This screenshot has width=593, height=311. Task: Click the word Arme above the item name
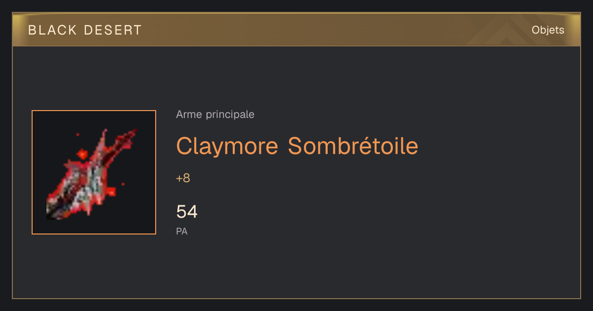[189, 115]
